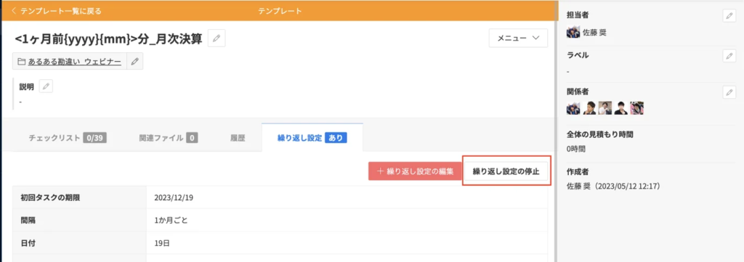Image resolution: width=744 pixels, height=262 pixels.
Task: Switch to the チェックリスト tab
Action: tap(68, 138)
